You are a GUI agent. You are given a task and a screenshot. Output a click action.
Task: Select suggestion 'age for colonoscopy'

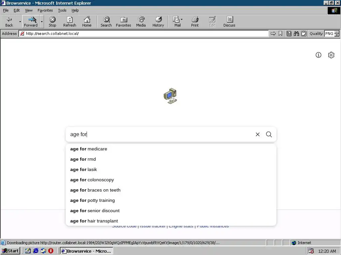(171, 180)
